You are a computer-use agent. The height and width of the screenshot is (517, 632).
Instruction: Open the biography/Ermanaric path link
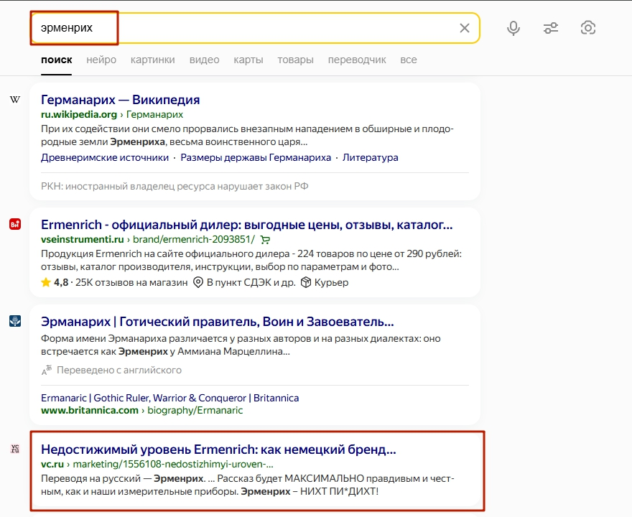tap(195, 410)
